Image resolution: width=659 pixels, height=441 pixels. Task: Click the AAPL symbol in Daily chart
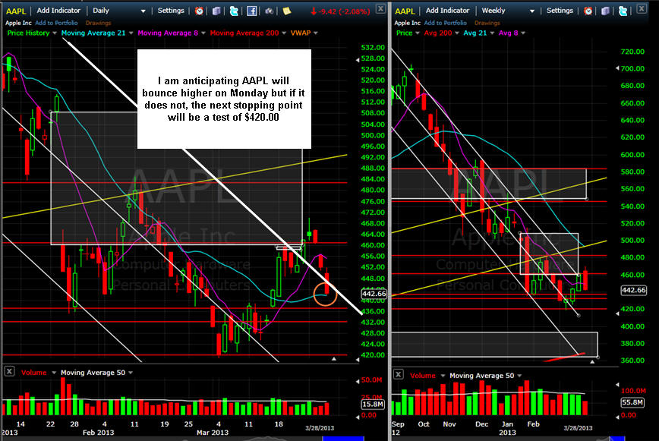16,11
